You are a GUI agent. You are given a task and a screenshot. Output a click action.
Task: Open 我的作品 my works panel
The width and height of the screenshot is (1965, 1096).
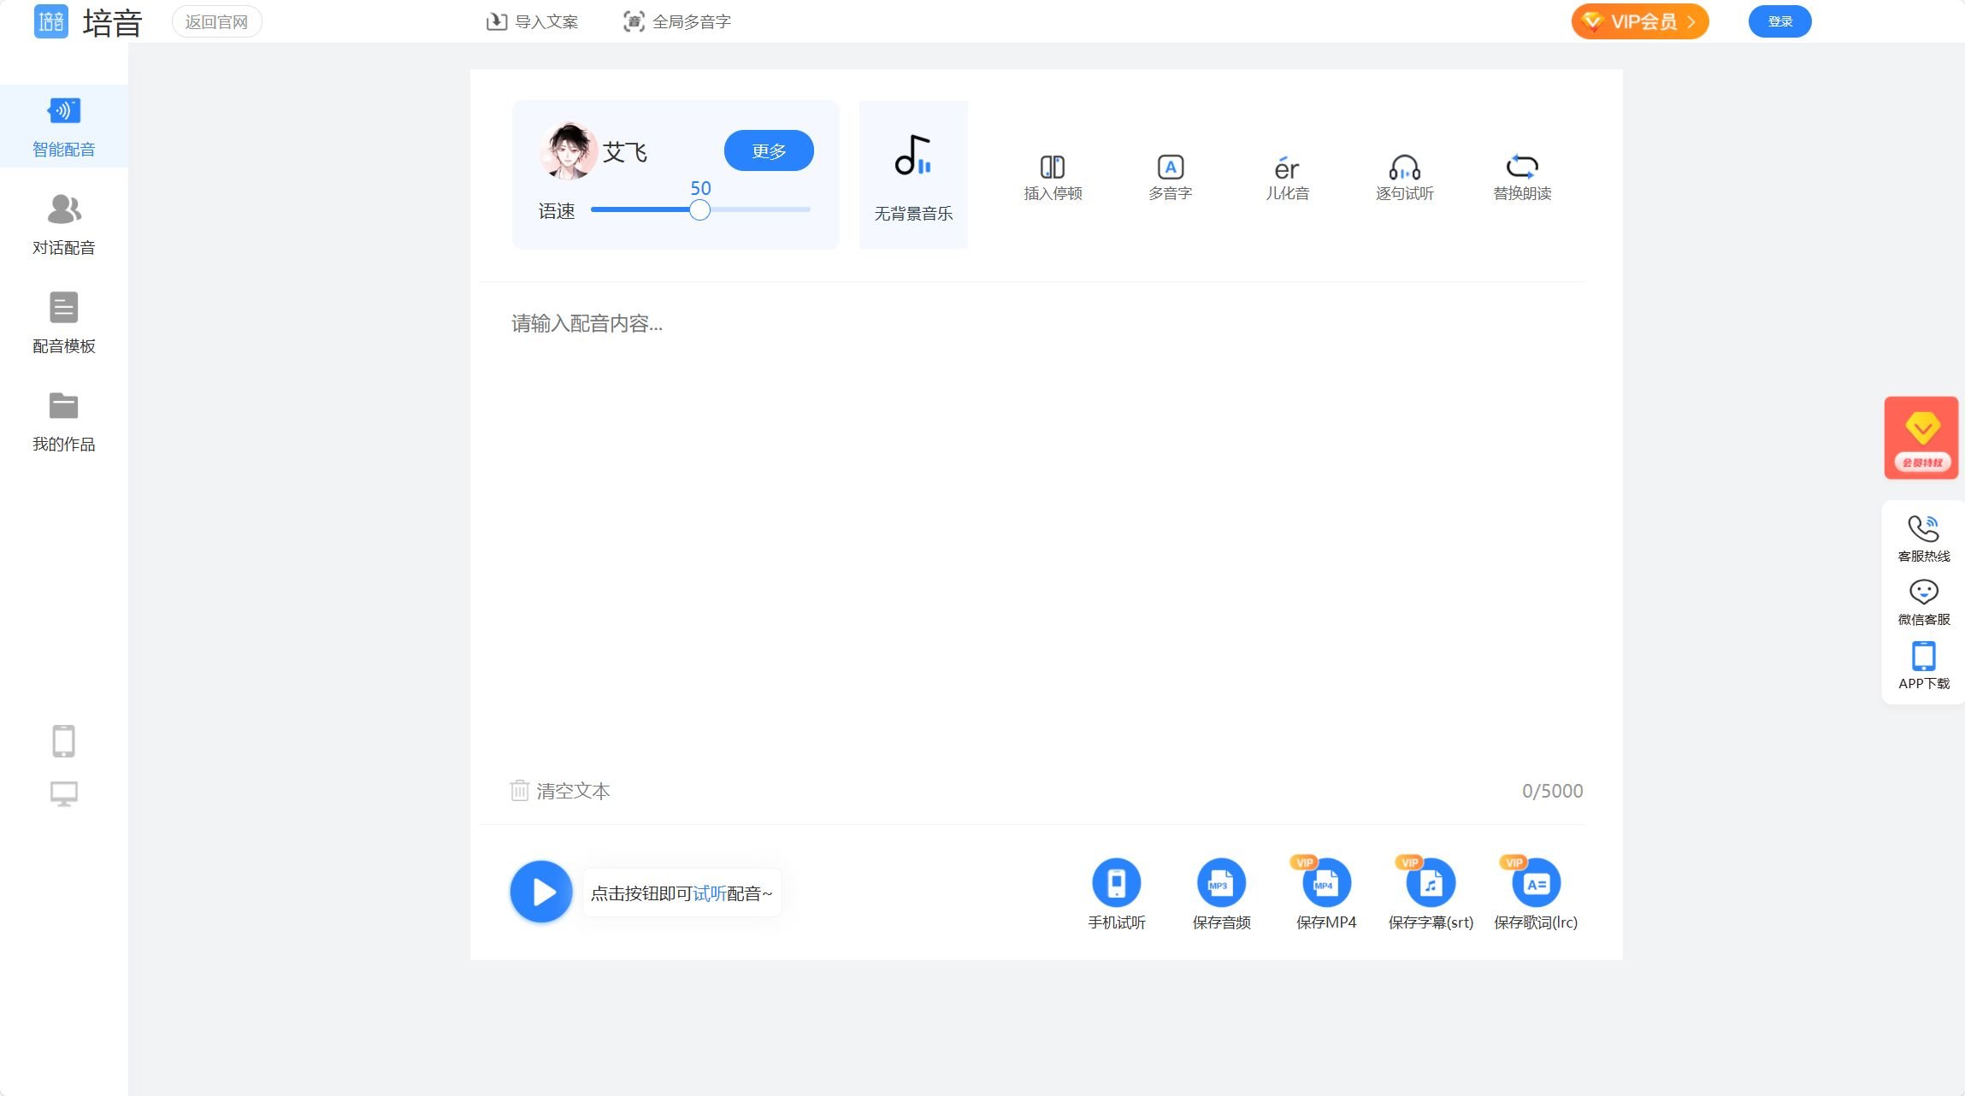62,422
